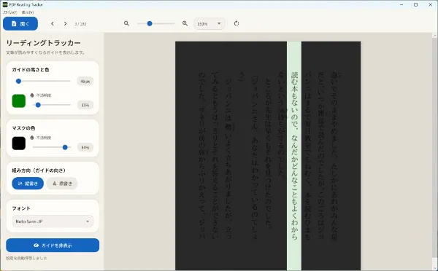Click the guide opacity slider handle
The width and height of the screenshot is (438, 271).
[38, 105]
